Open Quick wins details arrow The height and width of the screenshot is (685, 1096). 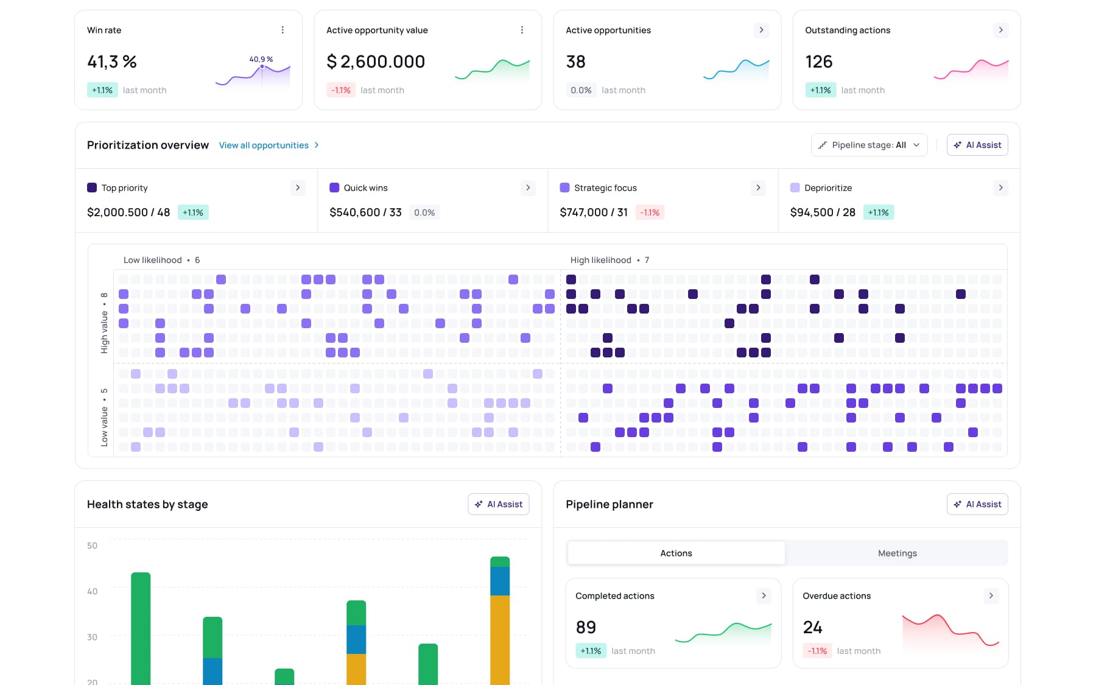point(528,188)
